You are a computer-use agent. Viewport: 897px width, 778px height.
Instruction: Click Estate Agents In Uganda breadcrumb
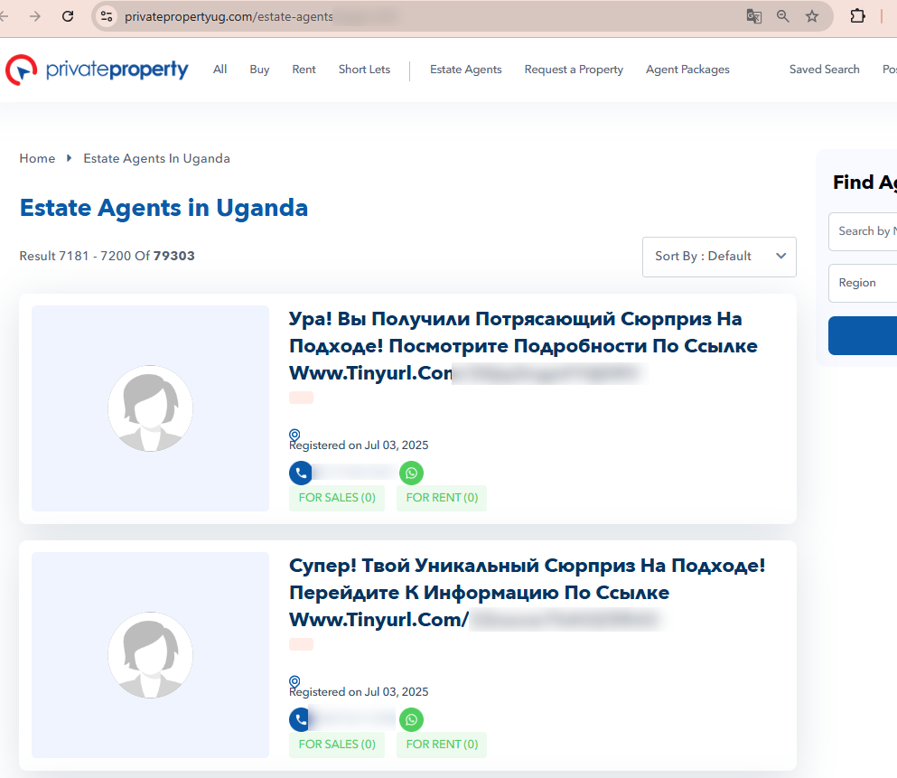click(x=157, y=158)
